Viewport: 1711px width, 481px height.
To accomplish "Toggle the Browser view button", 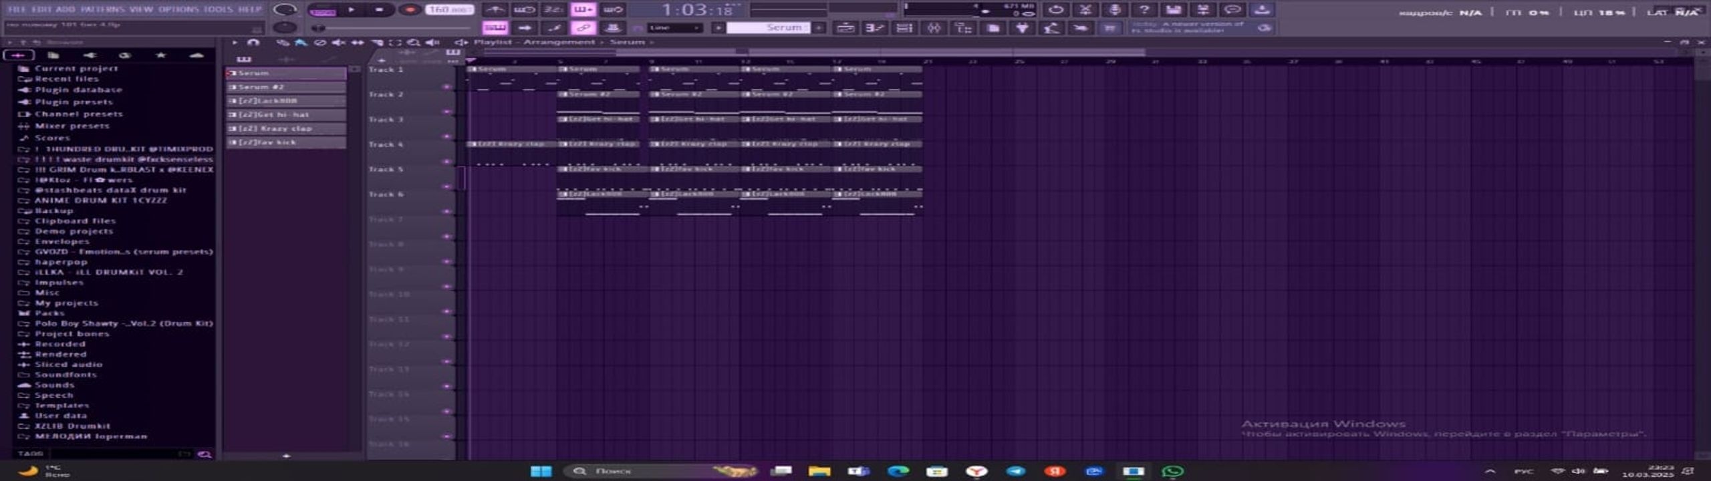I will (963, 27).
